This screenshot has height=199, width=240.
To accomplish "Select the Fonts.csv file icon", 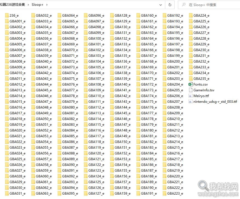I will tap(190, 84).
